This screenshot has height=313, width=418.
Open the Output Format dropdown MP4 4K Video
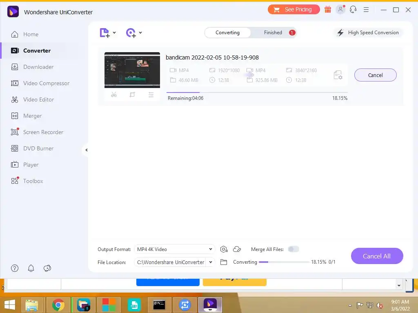point(174,249)
